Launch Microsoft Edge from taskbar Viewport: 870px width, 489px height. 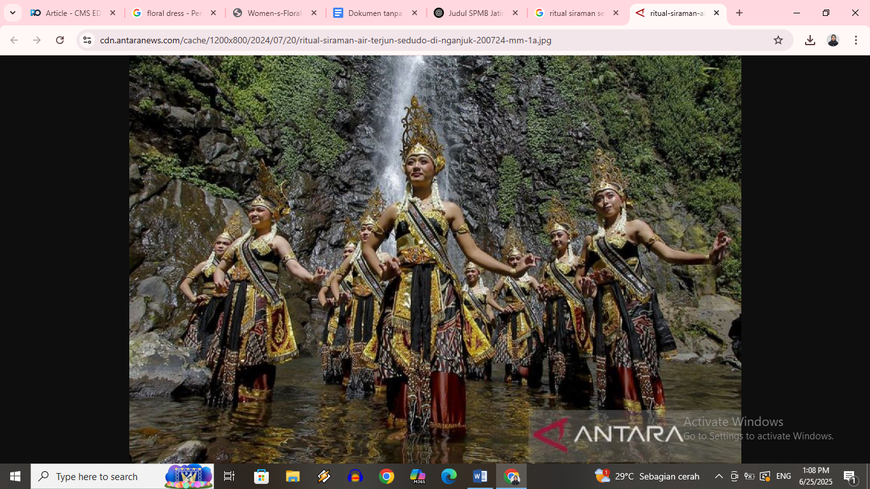448,476
